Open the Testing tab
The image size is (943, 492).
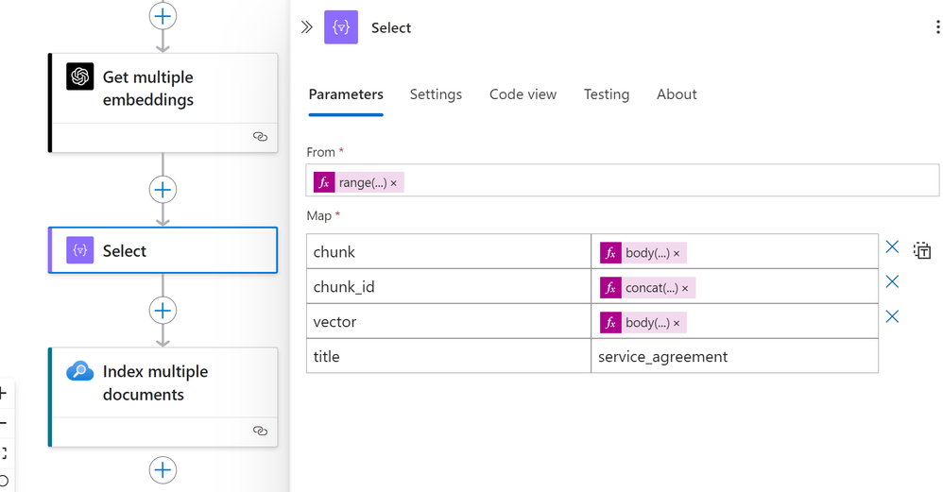[607, 94]
